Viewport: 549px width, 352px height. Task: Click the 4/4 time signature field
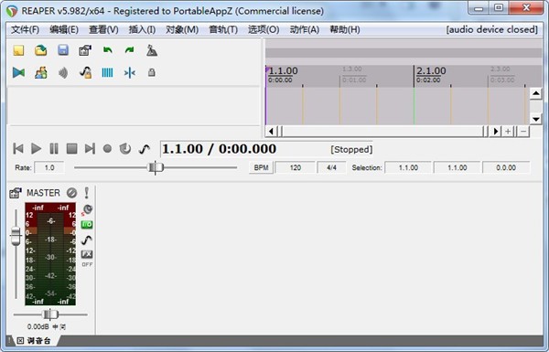tap(331, 167)
